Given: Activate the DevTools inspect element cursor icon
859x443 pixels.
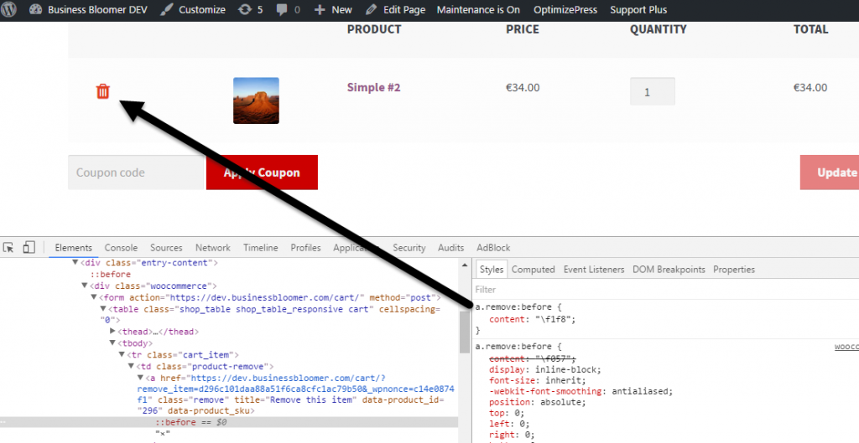Looking at the screenshot, I should [8, 248].
